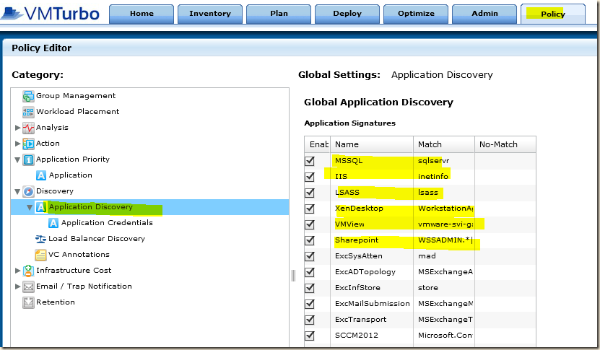Click the Retention icon

(28, 302)
